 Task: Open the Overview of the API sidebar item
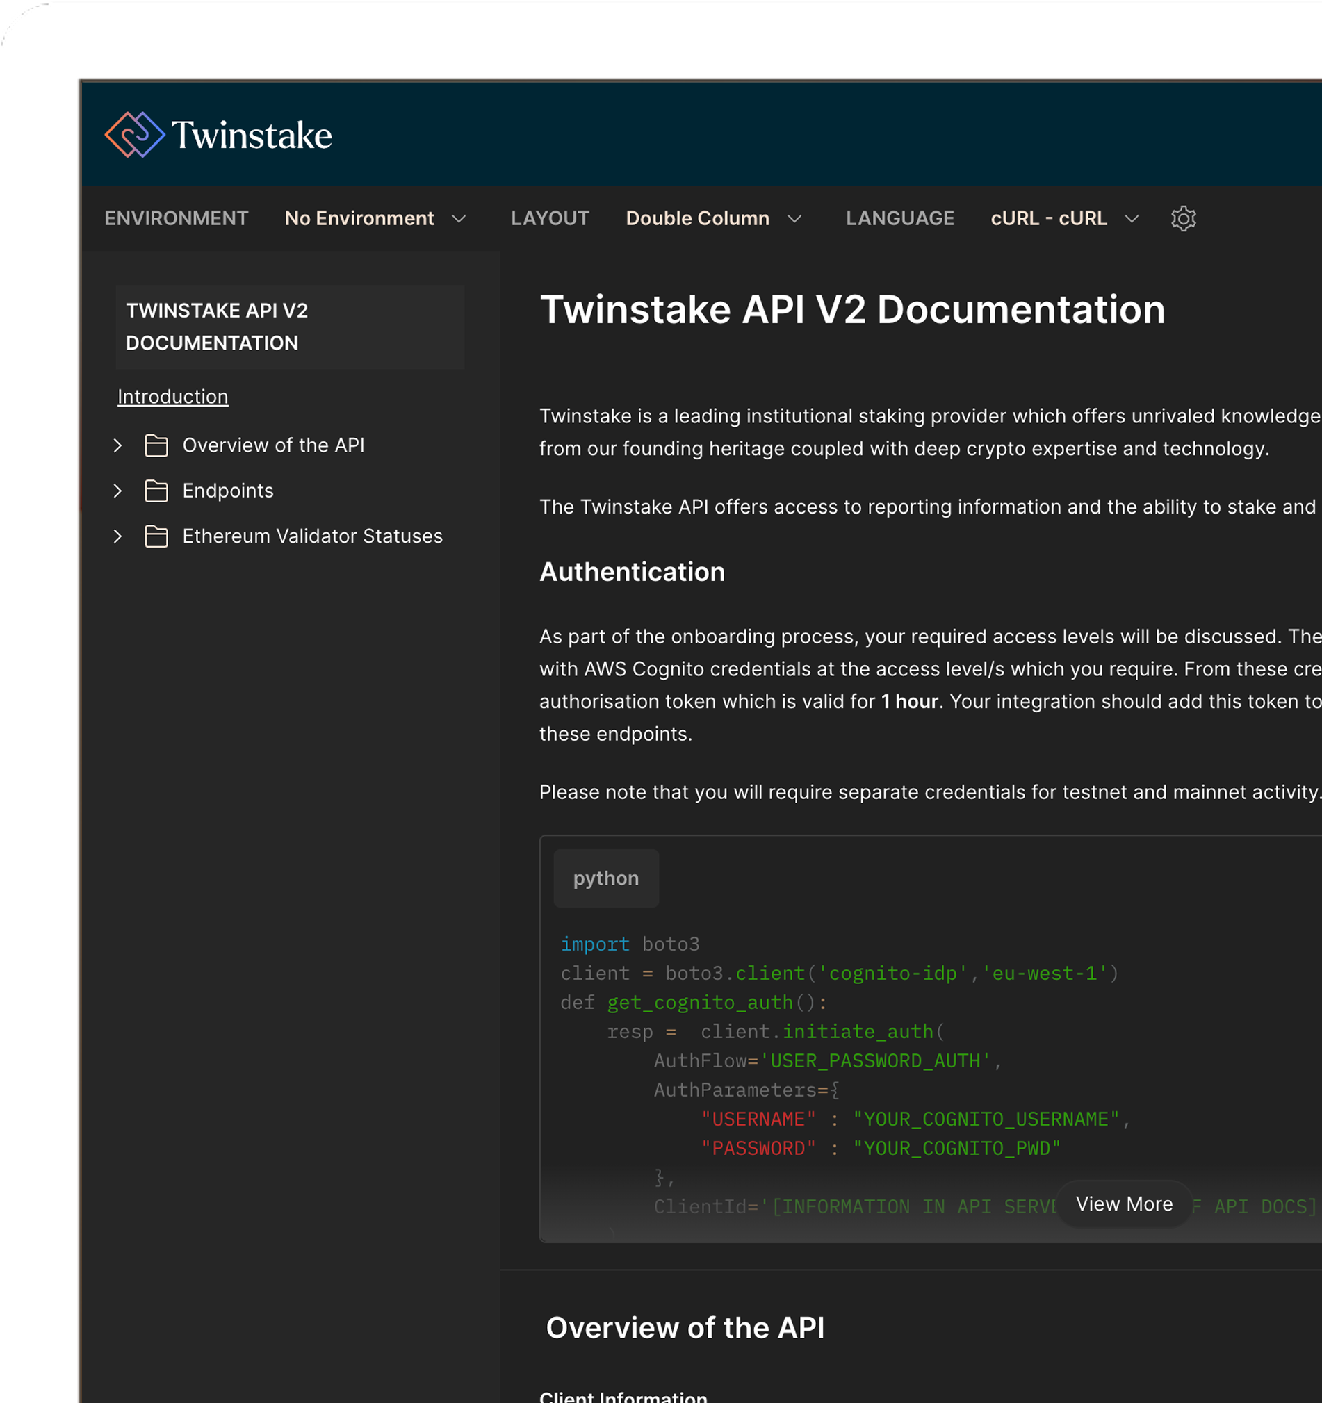[x=273, y=445]
